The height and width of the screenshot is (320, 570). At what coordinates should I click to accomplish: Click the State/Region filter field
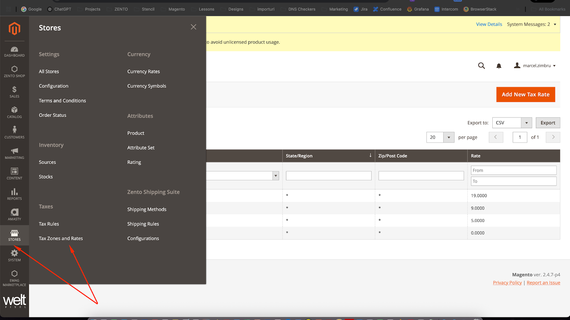(x=328, y=176)
